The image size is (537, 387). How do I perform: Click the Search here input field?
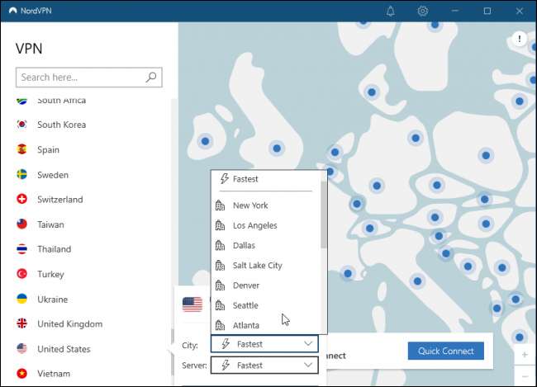click(80, 78)
